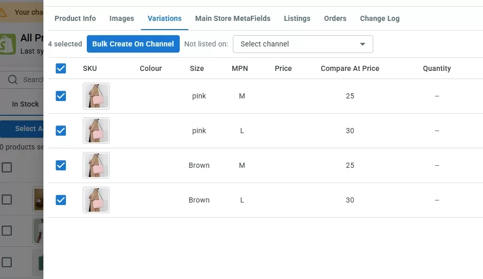This screenshot has height=279, width=483.
Task: Click value 30 in Brown L row
Action: tap(350, 200)
